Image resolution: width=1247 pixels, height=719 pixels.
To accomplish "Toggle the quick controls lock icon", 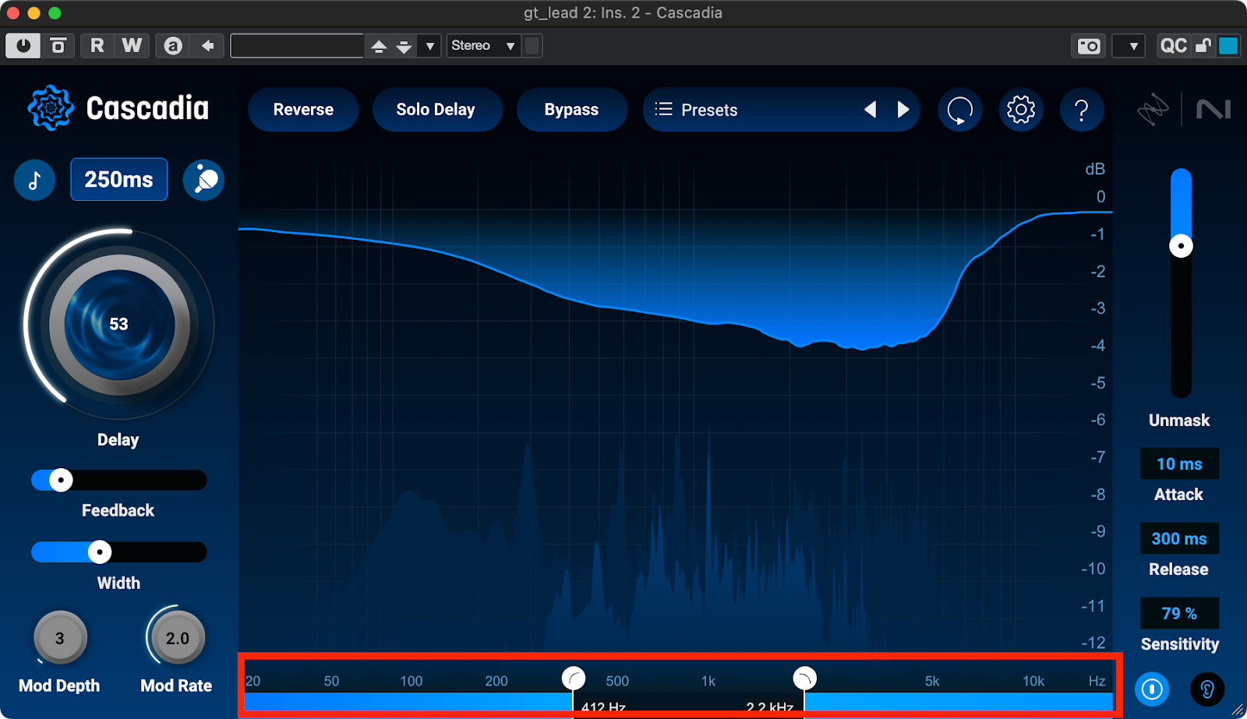I will [1203, 46].
